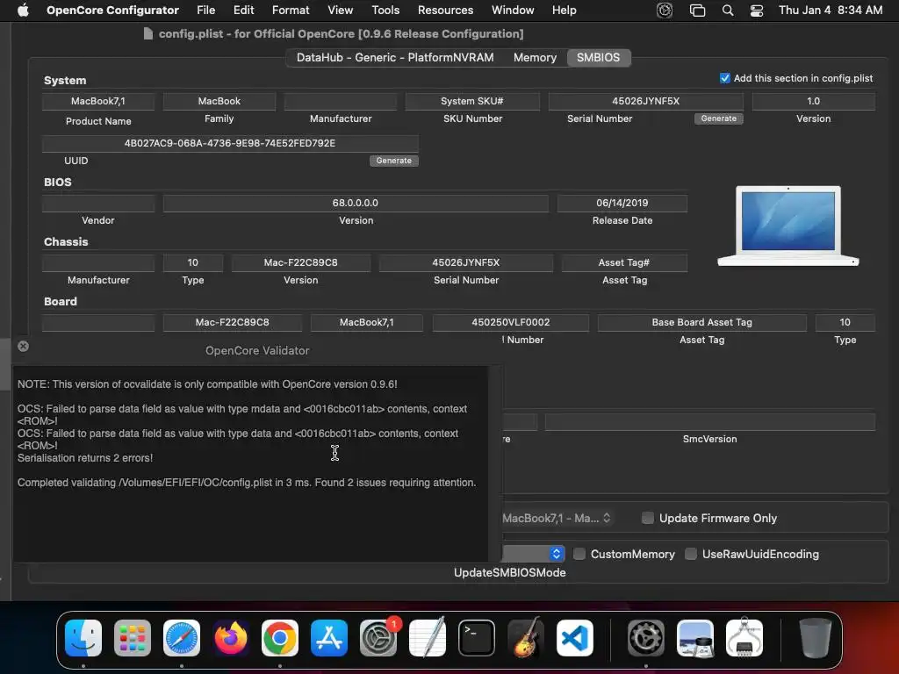Select the SMBIOS tab

pos(598,57)
